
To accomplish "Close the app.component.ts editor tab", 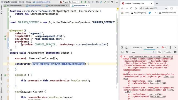I will tap(88, 6).
